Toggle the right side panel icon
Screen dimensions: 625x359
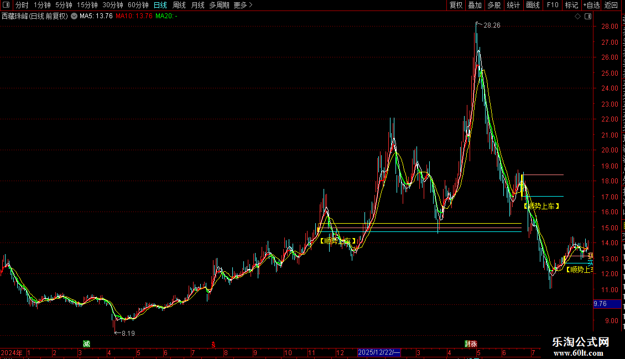point(588,16)
